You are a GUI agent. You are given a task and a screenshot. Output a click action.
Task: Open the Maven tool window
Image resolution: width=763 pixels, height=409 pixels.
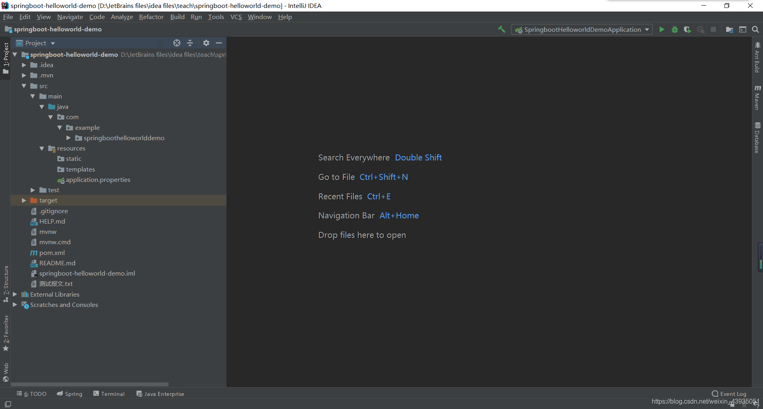(x=757, y=97)
